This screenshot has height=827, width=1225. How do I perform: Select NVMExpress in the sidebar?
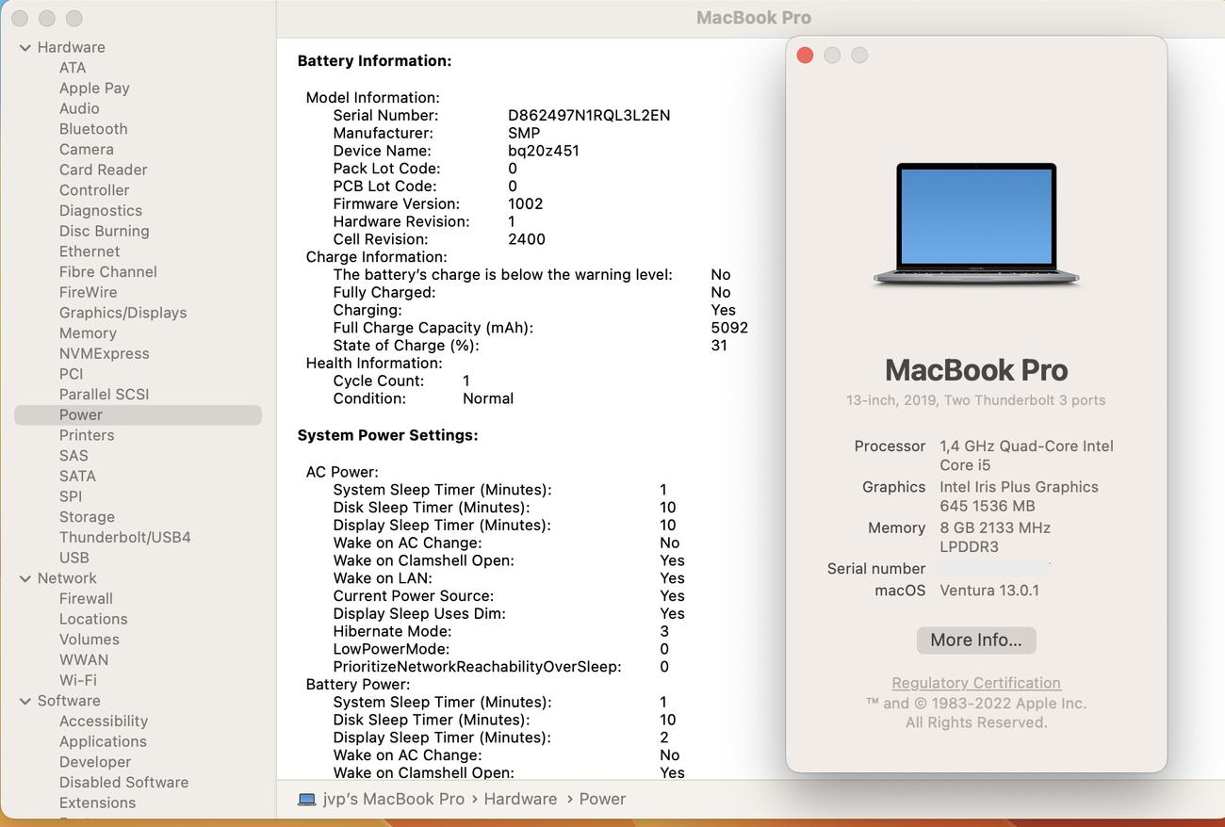coord(105,353)
